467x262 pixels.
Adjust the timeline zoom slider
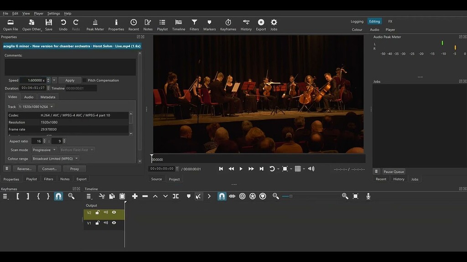(291, 196)
